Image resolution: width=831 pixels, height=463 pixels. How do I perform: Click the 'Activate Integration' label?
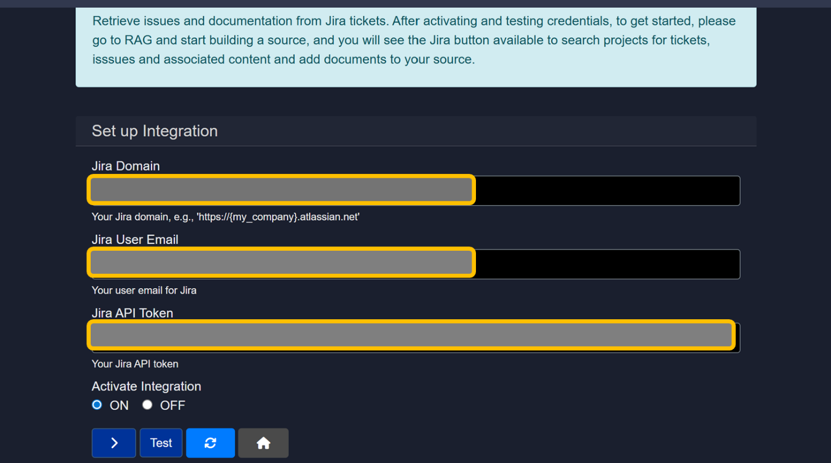coord(146,386)
